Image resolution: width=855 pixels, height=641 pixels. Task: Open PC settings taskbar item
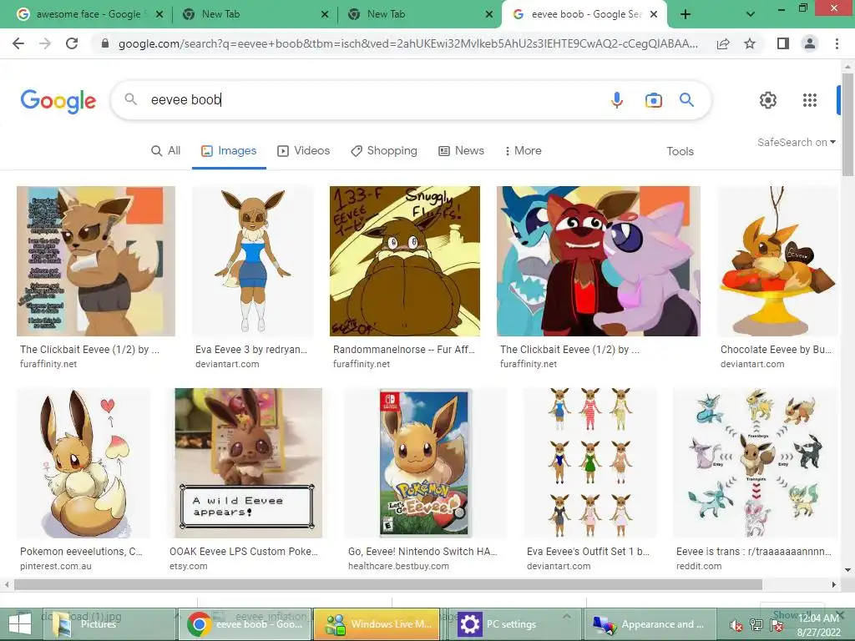514,624
